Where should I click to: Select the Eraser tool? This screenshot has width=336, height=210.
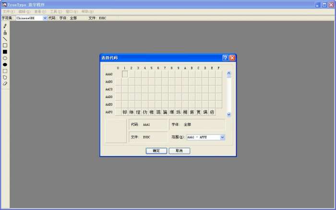5,83
